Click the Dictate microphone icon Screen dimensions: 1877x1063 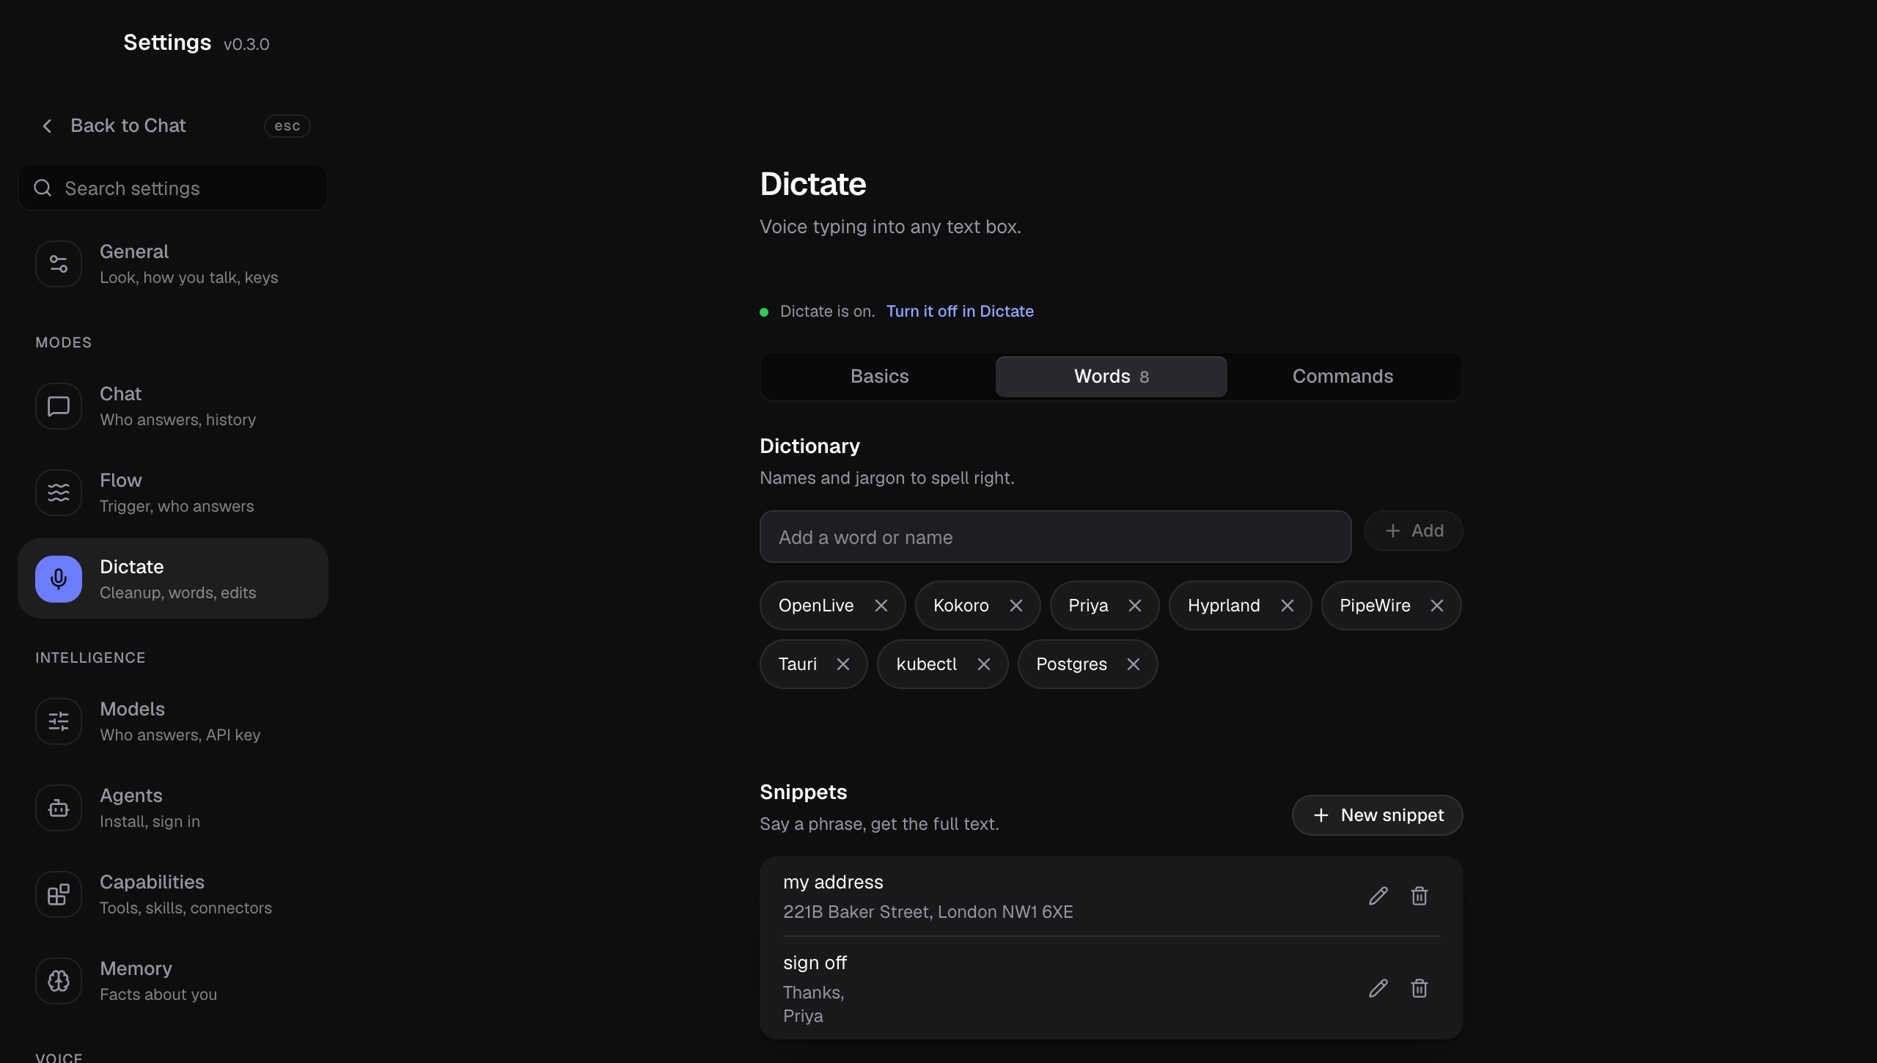[59, 579]
